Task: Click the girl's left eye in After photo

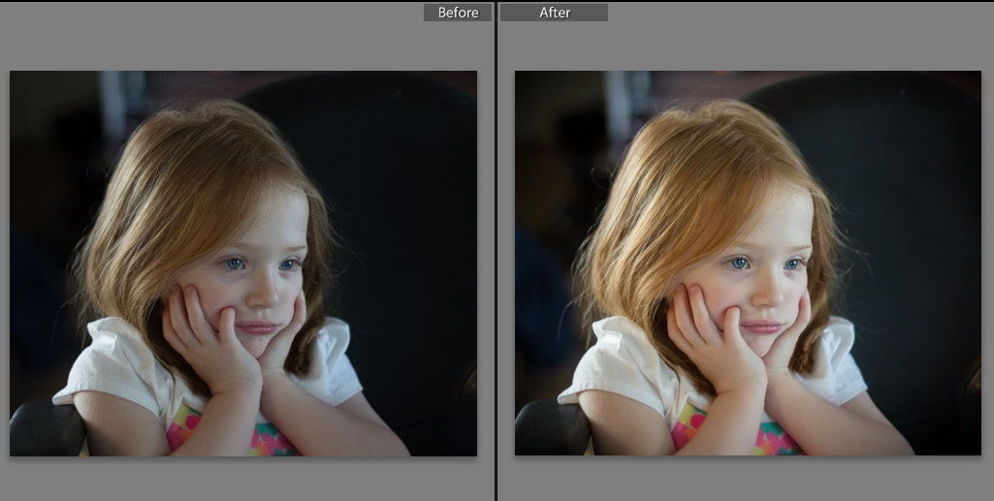Action: (x=740, y=263)
